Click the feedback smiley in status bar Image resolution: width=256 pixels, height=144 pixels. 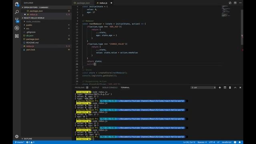[235, 142]
